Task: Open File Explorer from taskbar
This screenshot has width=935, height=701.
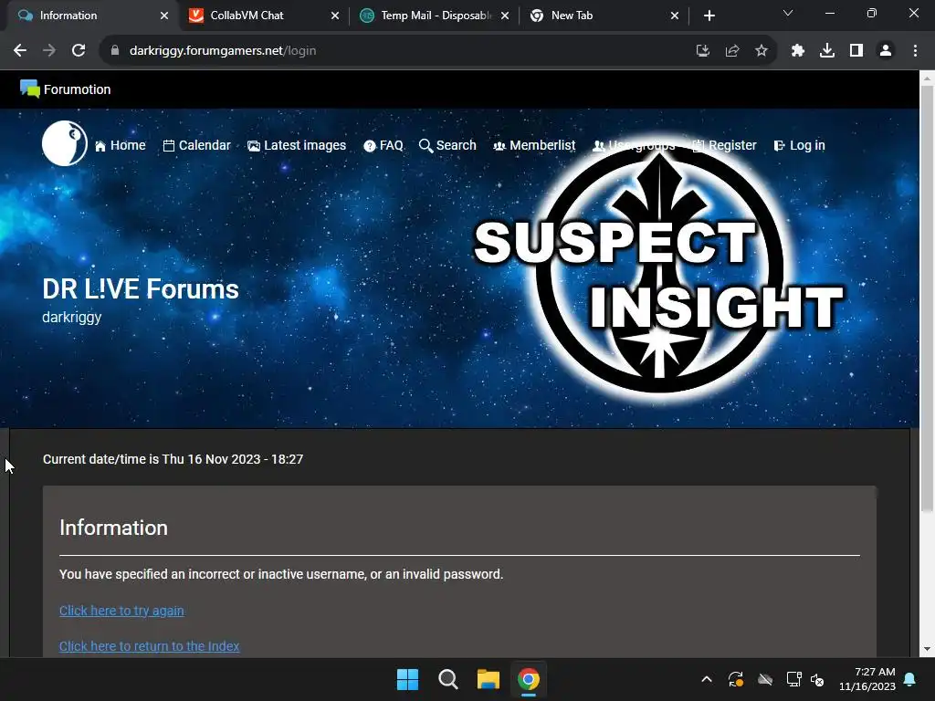Action: point(488,679)
